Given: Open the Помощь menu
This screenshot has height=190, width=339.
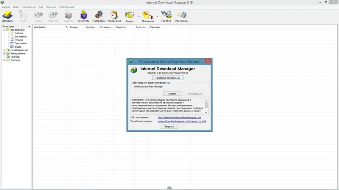Looking at the screenshot, I should tap(51, 7).
